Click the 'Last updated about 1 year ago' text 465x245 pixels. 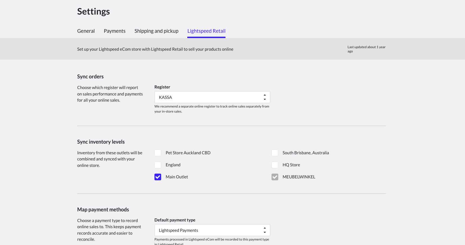click(x=366, y=49)
